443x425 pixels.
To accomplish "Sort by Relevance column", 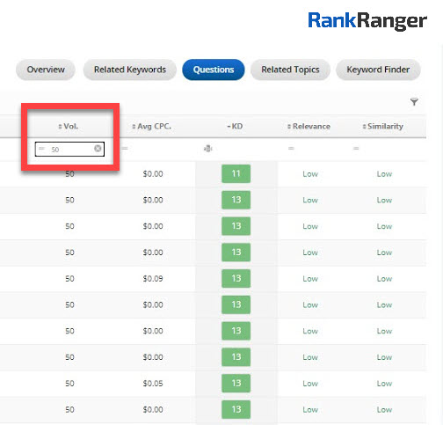I will tap(309, 127).
